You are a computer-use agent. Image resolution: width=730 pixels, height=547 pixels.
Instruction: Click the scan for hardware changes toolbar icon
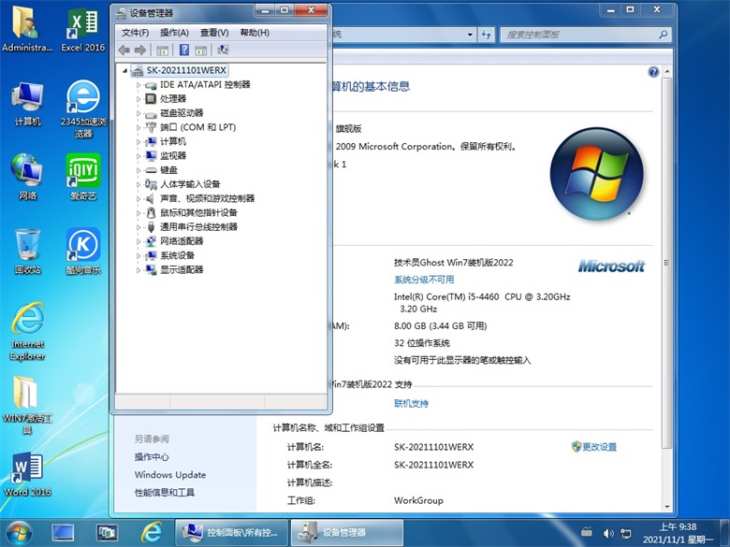[x=223, y=50]
